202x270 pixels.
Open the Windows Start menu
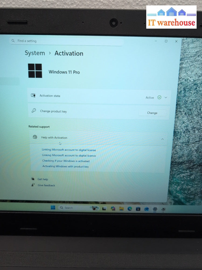(53, 207)
